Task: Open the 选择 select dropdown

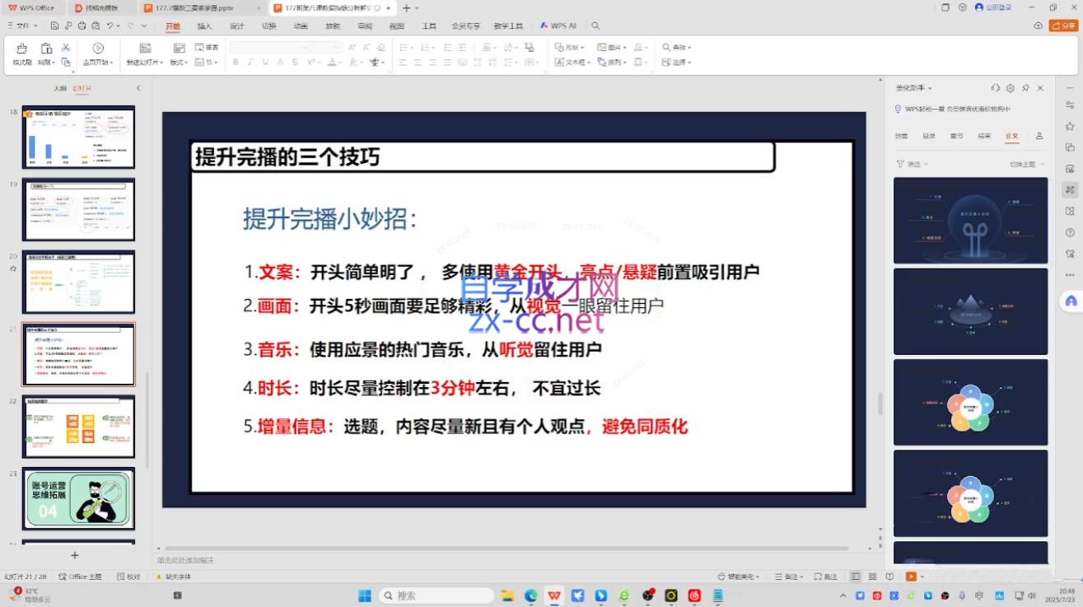Action: point(677,63)
